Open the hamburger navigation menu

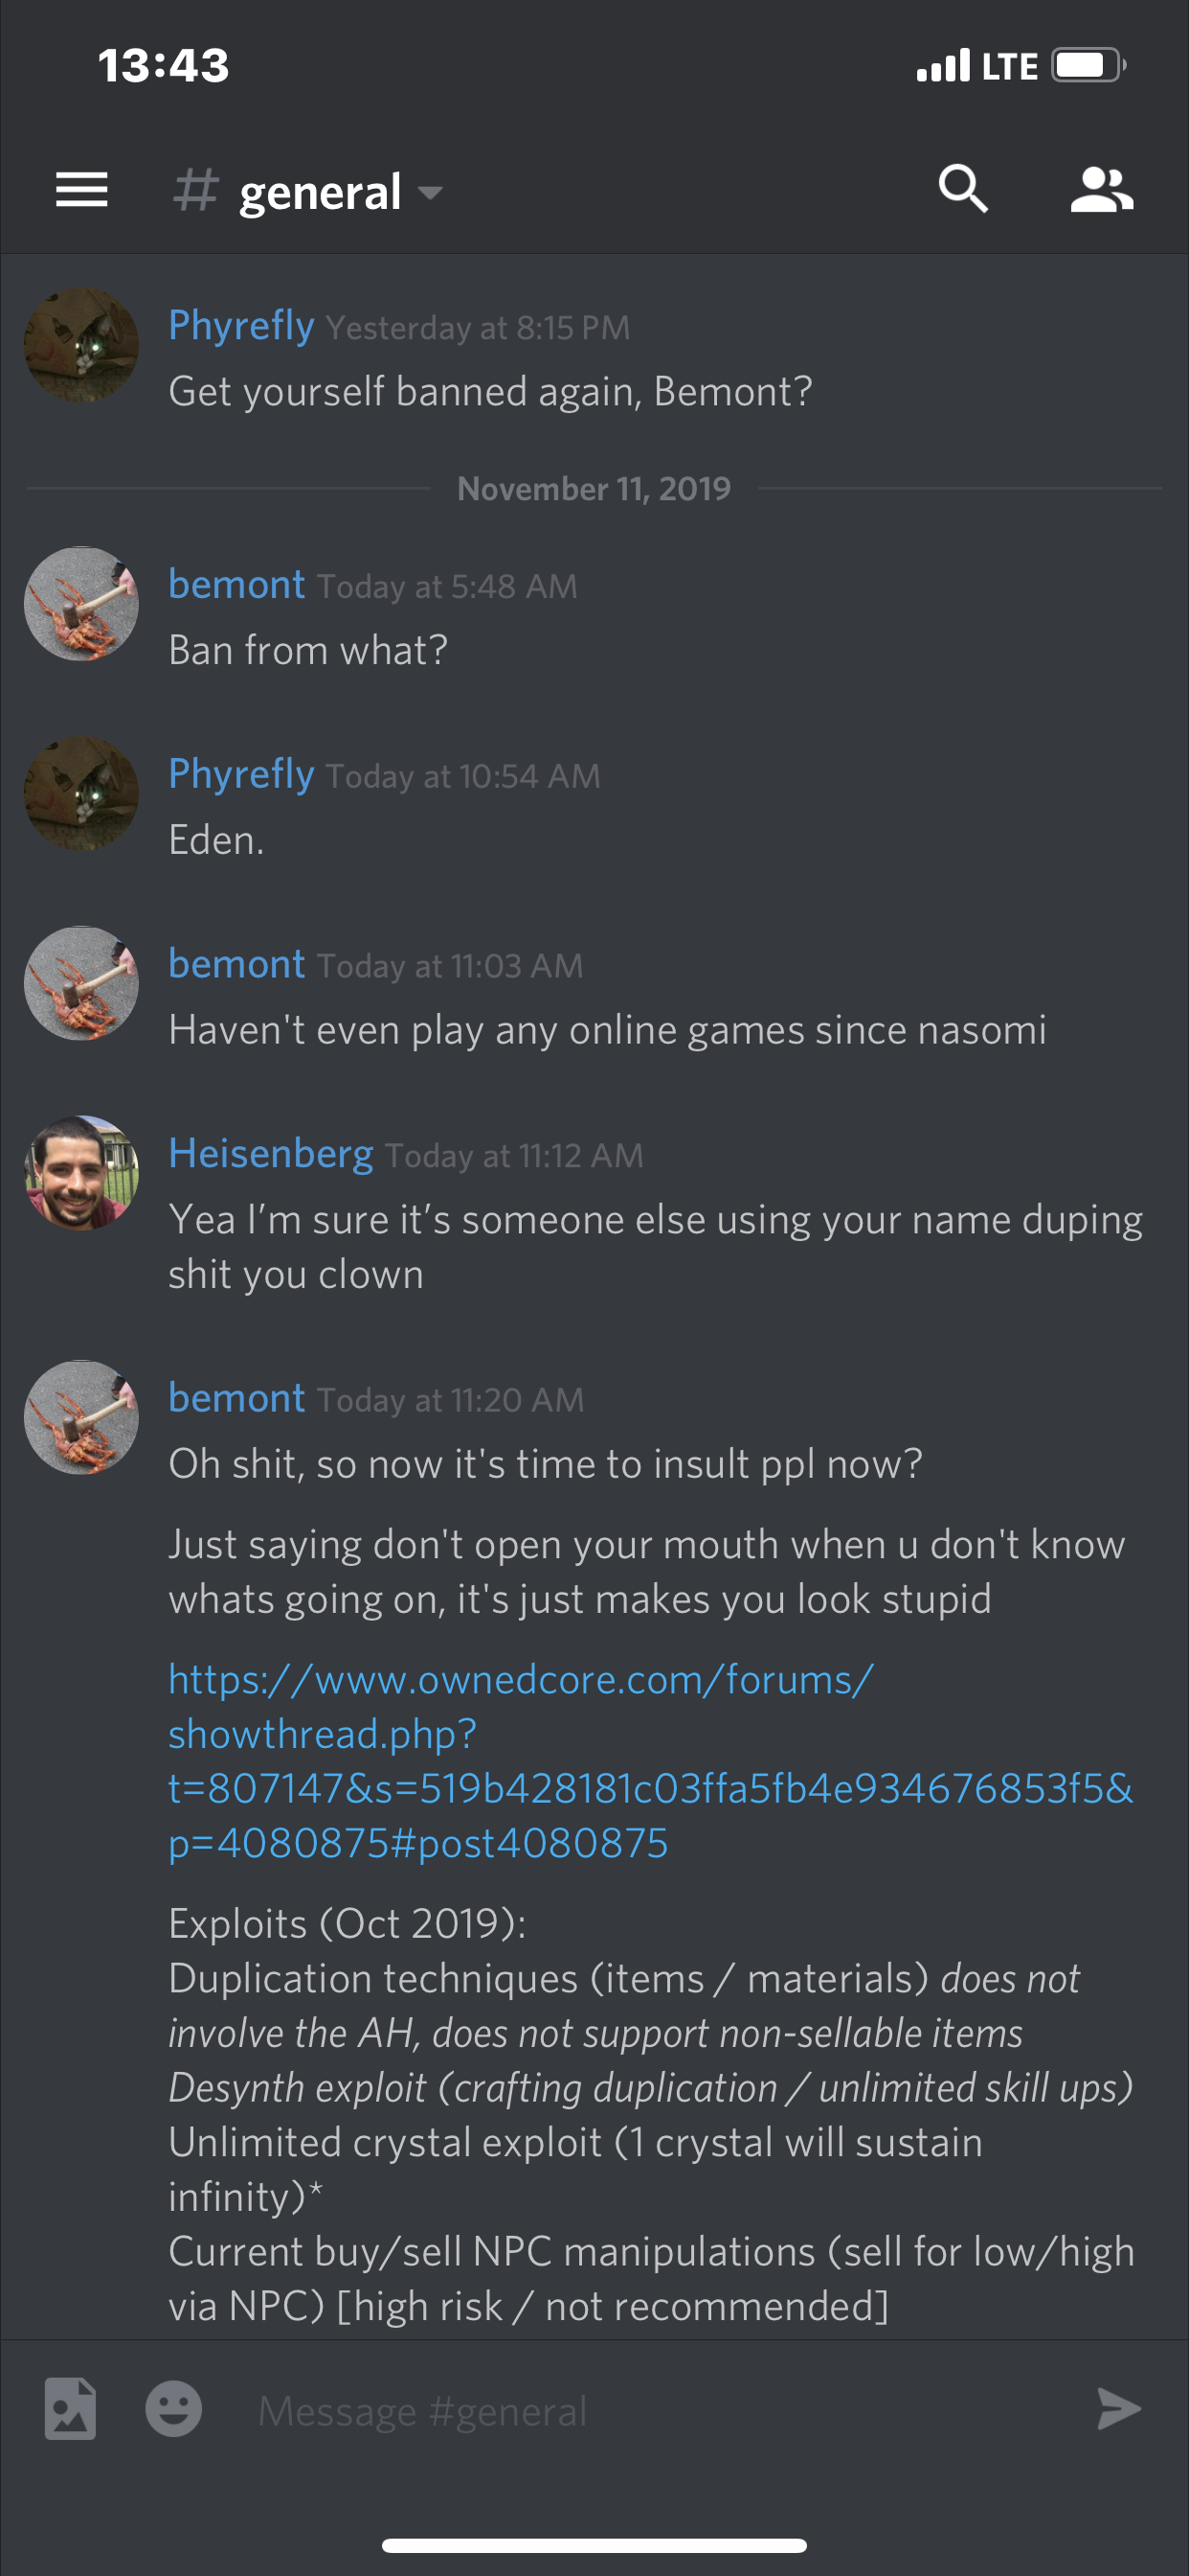[x=82, y=189]
